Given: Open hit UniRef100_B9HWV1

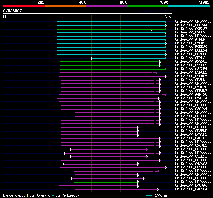Looking at the screenshot, I should click(x=191, y=33).
